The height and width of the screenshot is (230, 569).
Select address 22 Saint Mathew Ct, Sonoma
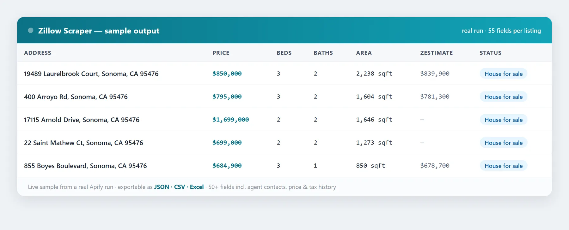click(83, 143)
